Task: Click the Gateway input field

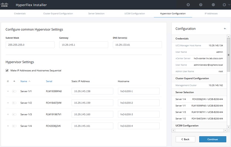Action: tap(84, 45)
